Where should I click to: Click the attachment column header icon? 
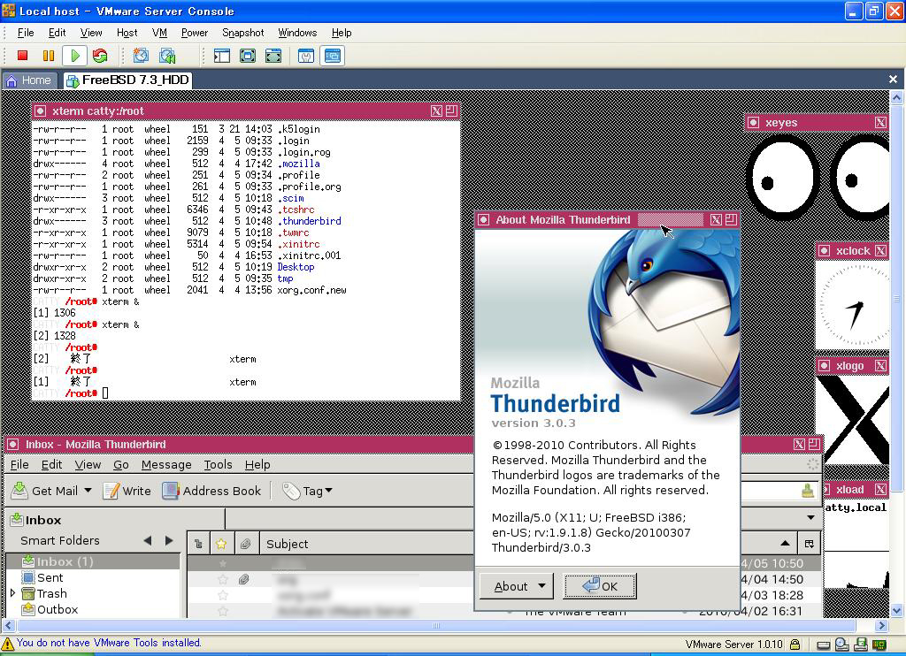click(246, 544)
